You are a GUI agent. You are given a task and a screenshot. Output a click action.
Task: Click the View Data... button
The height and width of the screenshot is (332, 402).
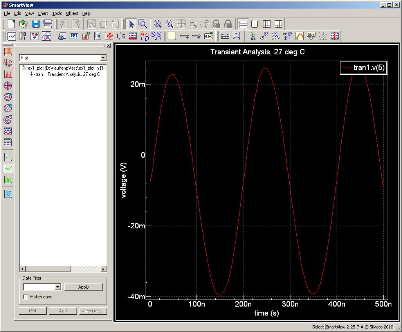pyautogui.click(x=93, y=311)
